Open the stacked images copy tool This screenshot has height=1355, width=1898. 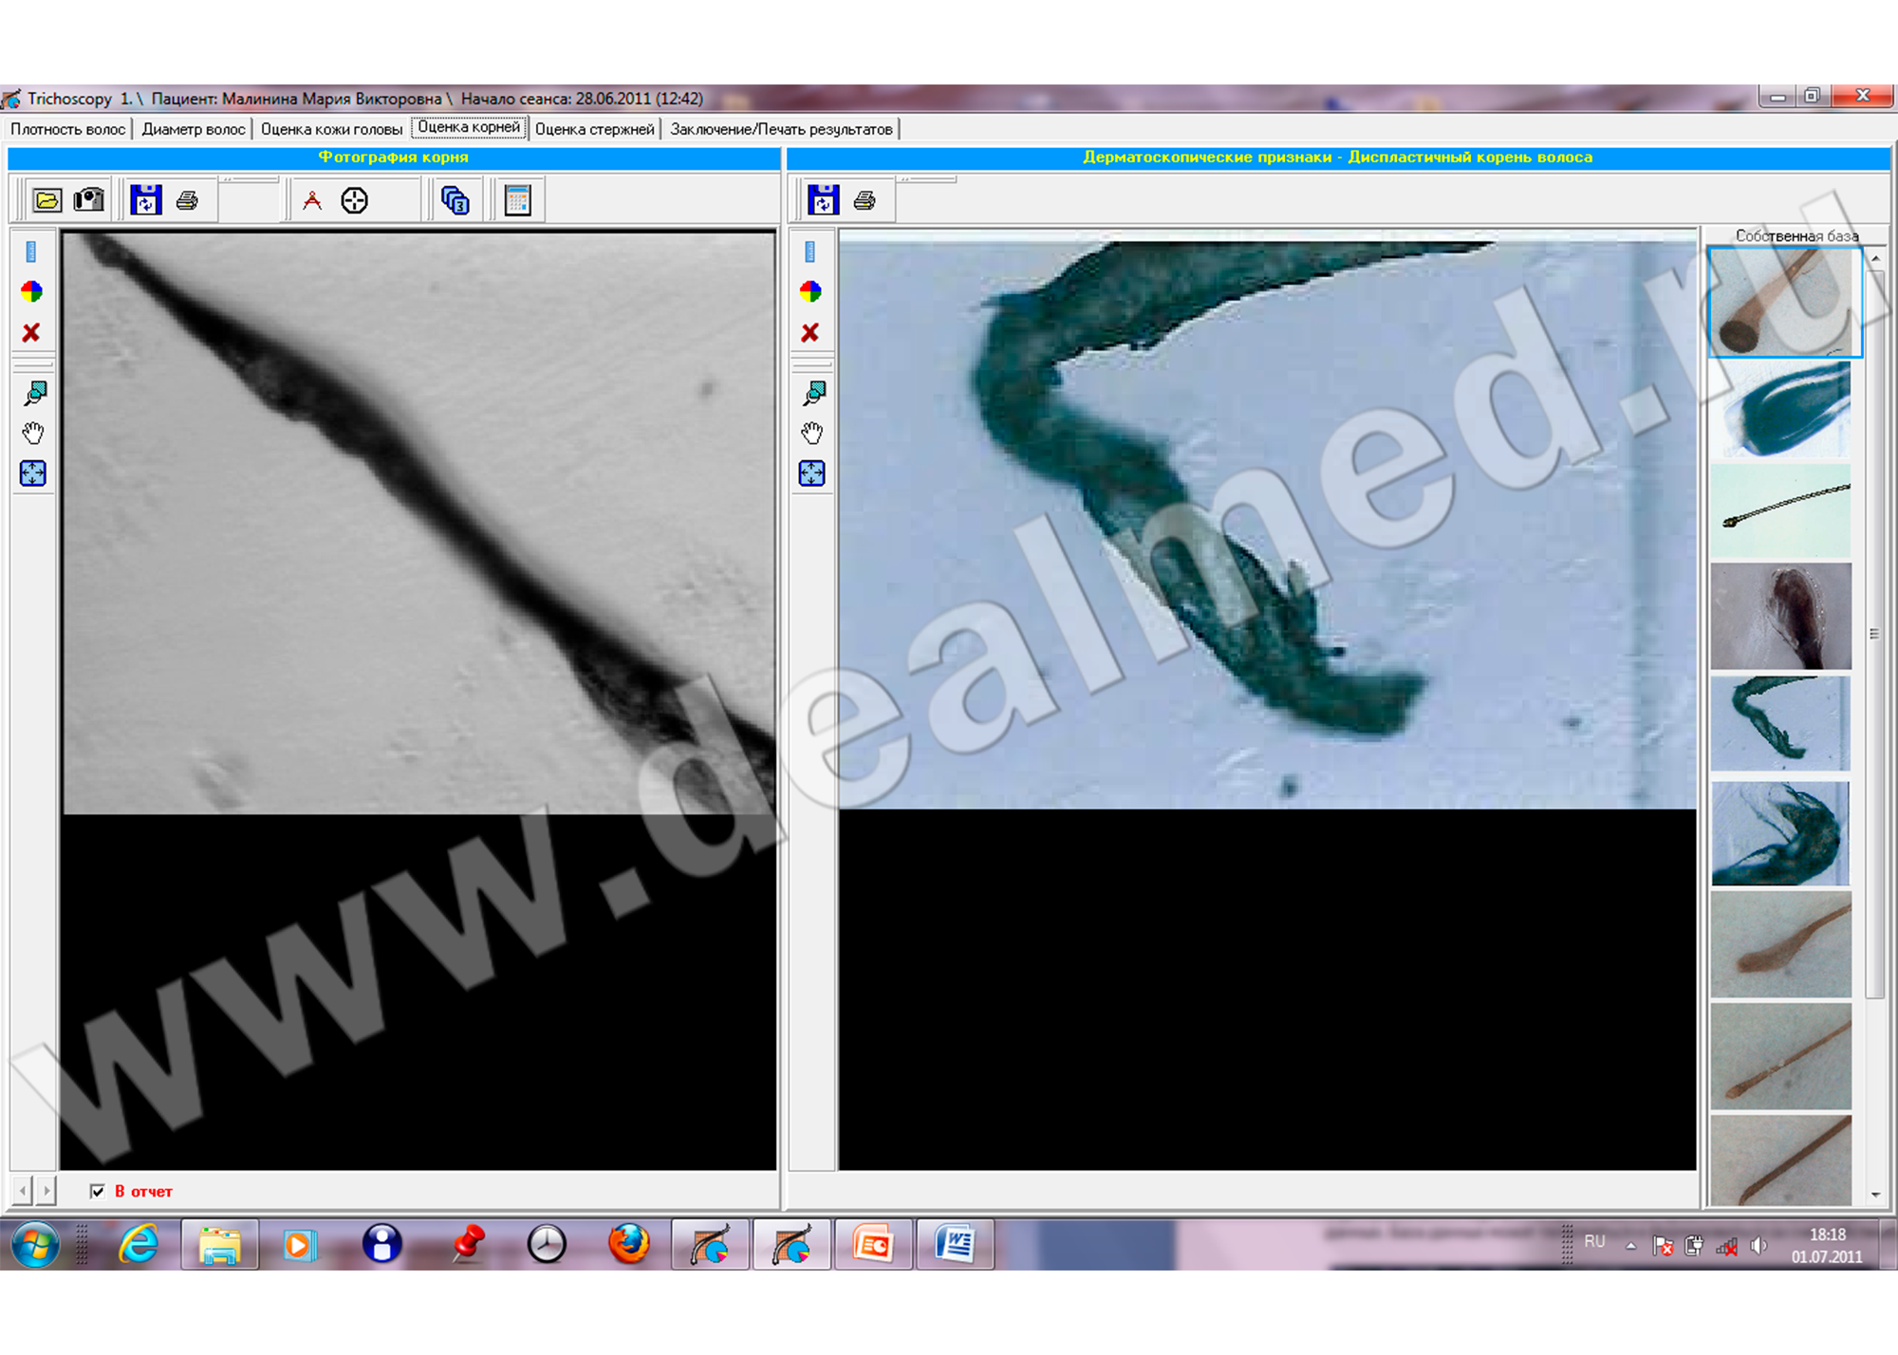455,200
